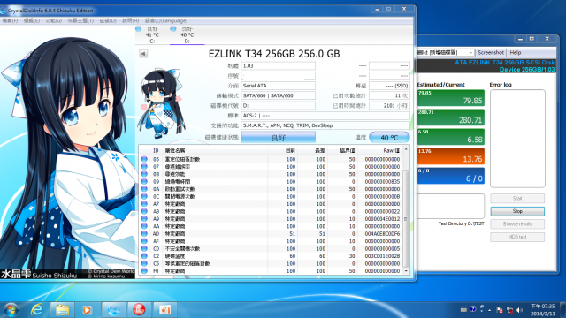This screenshot has width=566, height=318.
Task: Click the status icon of attribute C0
Action: [x=144, y=248]
